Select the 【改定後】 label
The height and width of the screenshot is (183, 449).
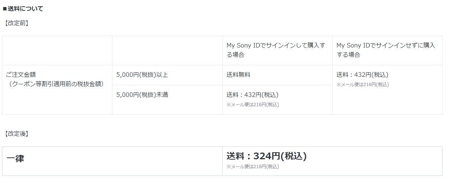[16, 134]
